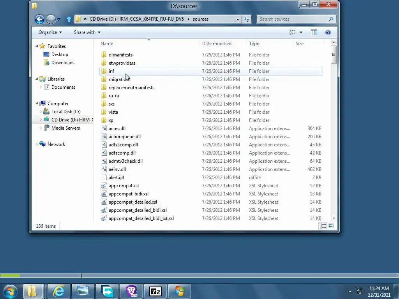The width and height of the screenshot is (399, 299).
Task: Select actionqueue.dll
Action: [x=124, y=137]
